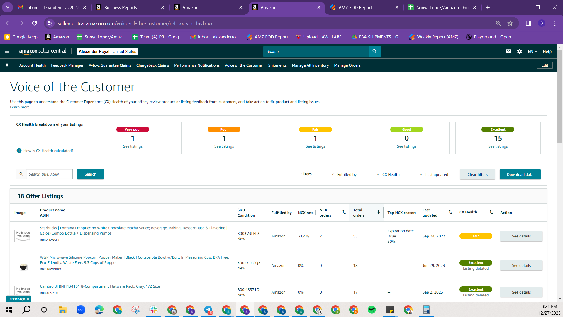Click the Amazon Seller Central logo
This screenshot has width=563, height=317.
tap(43, 51)
